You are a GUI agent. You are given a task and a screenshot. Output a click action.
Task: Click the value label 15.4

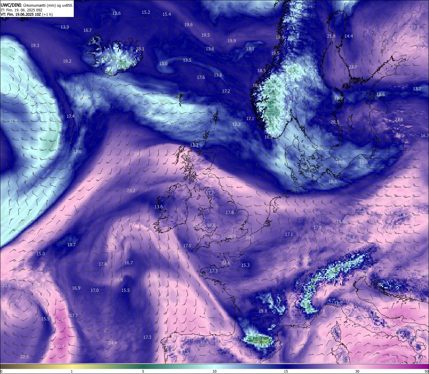(167, 14)
